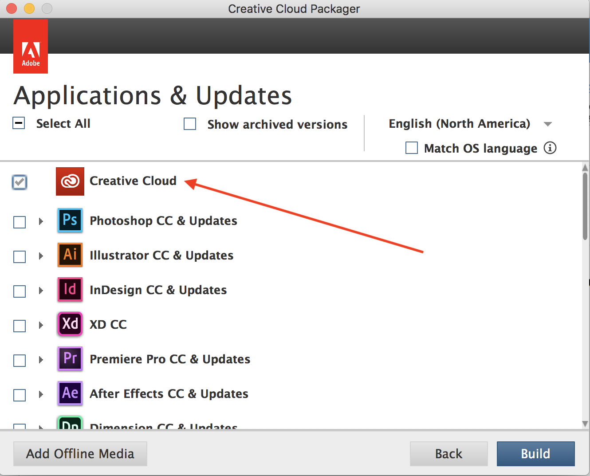Click the XD CC icon
The image size is (590, 476).
(x=70, y=324)
